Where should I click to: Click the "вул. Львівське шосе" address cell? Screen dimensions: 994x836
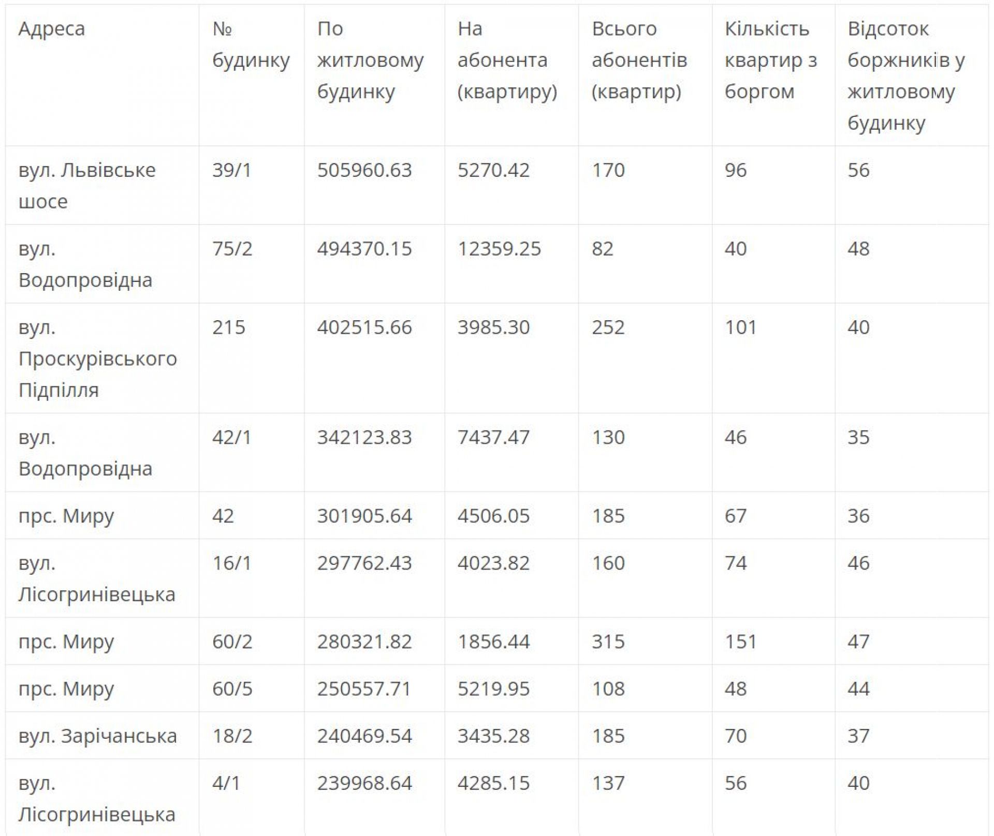87,185
